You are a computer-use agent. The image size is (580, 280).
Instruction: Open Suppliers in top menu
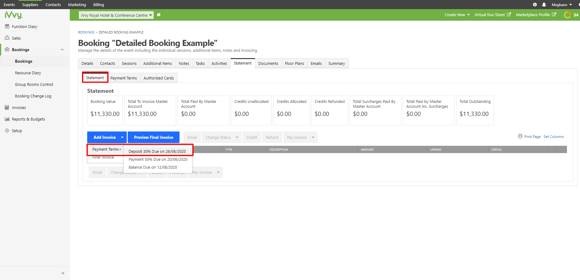pyautogui.click(x=30, y=5)
